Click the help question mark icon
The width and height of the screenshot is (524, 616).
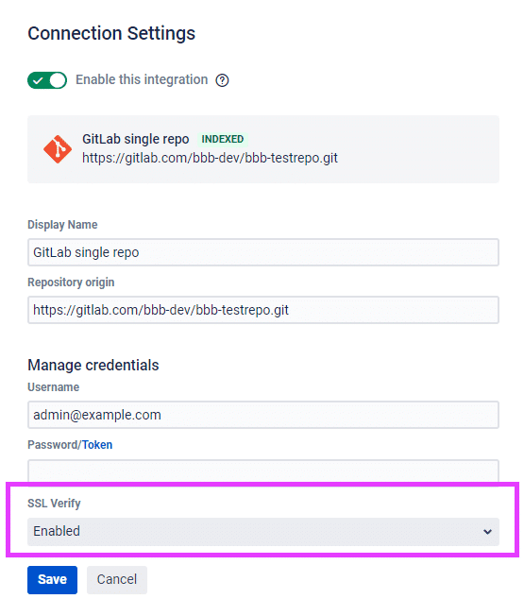(x=222, y=80)
